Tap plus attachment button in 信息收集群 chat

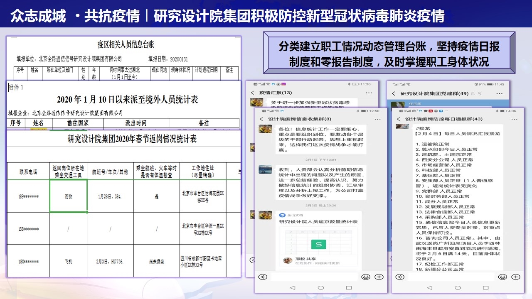[379, 277]
